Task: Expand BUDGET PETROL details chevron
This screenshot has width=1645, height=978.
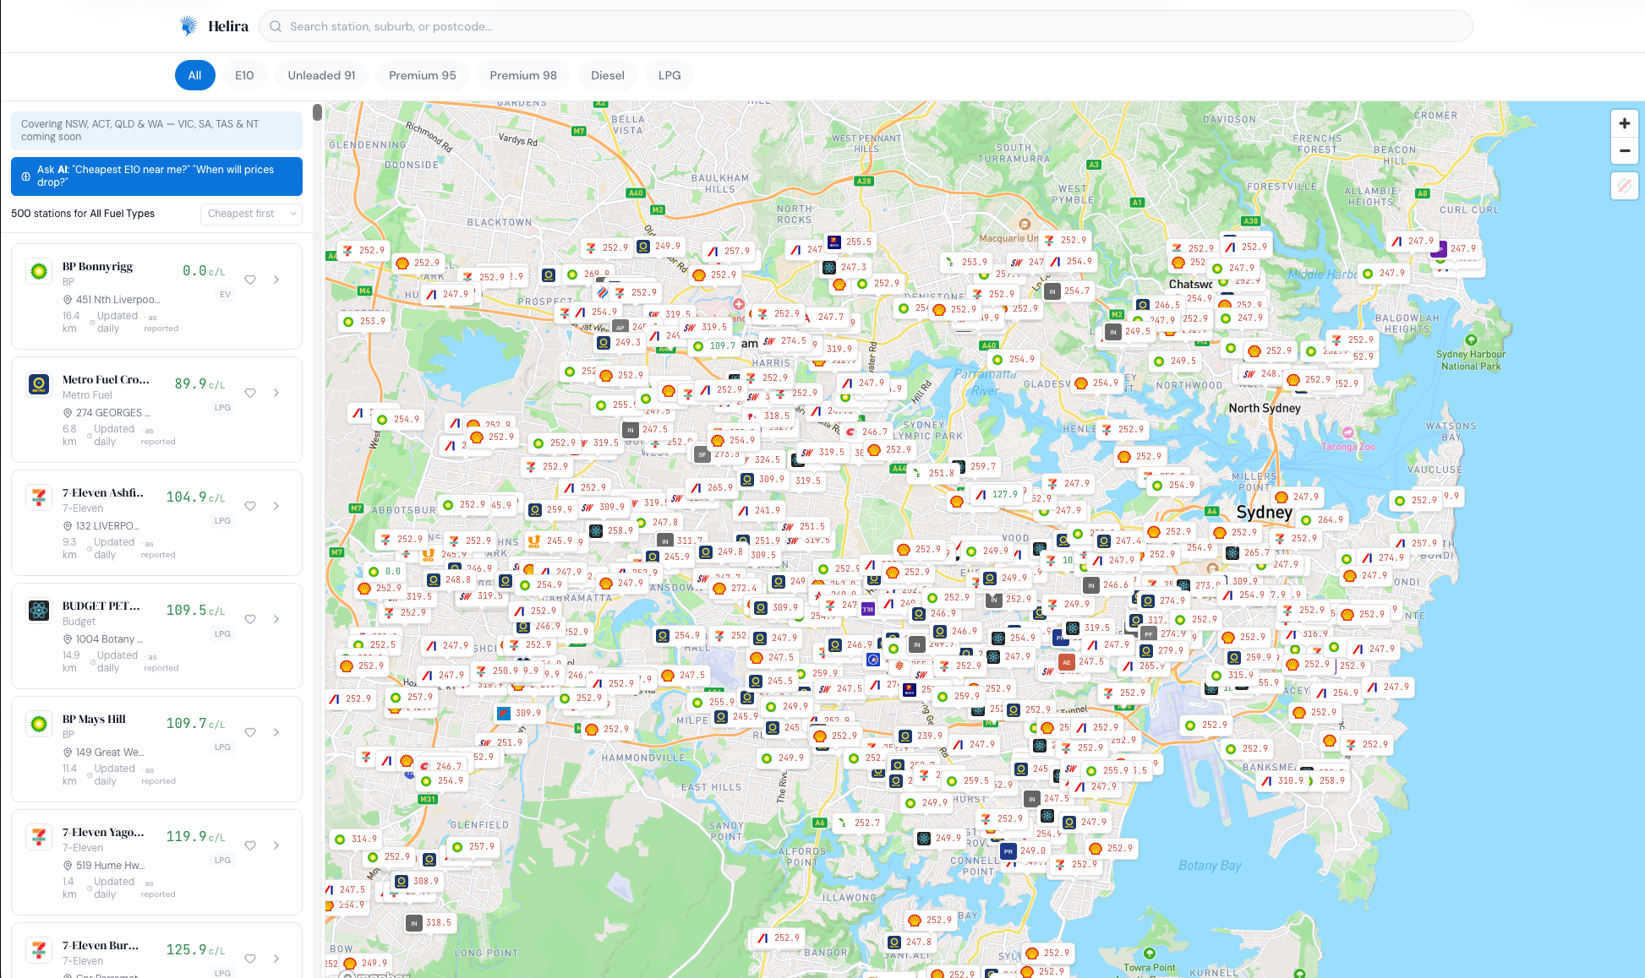Action: pyautogui.click(x=276, y=619)
